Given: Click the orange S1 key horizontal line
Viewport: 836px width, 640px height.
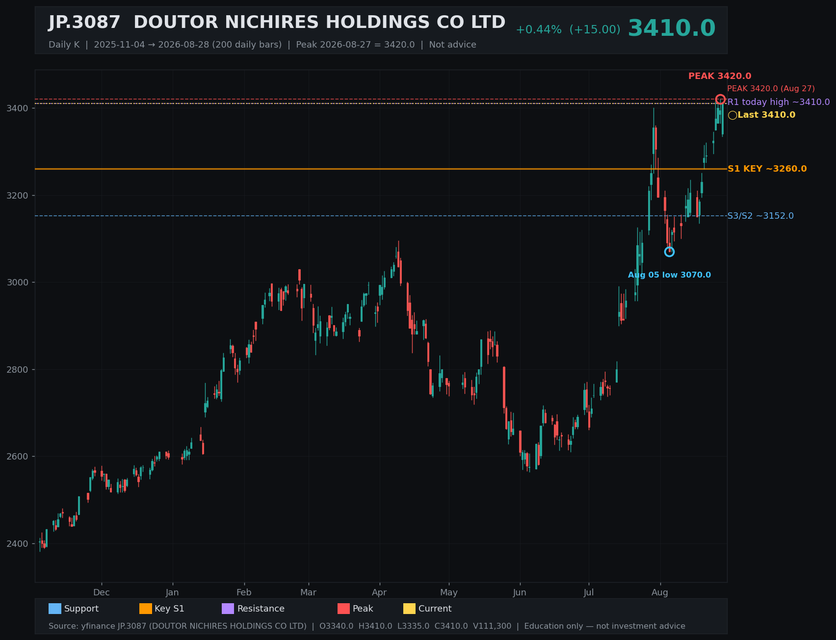Looking at the screenshot, I should 381,169.
